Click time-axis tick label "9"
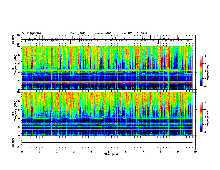 point(178,152)
